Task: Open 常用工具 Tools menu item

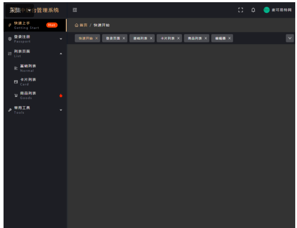Action: point(35,110)
